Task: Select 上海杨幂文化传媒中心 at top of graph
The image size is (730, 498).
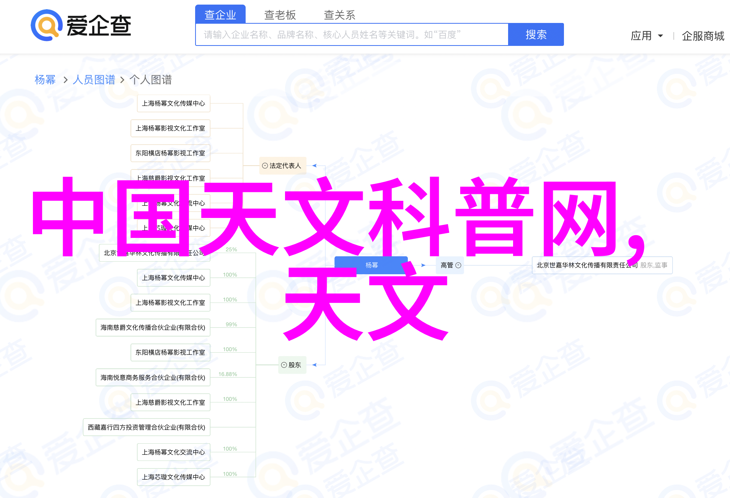Action: tap(173, 103)
